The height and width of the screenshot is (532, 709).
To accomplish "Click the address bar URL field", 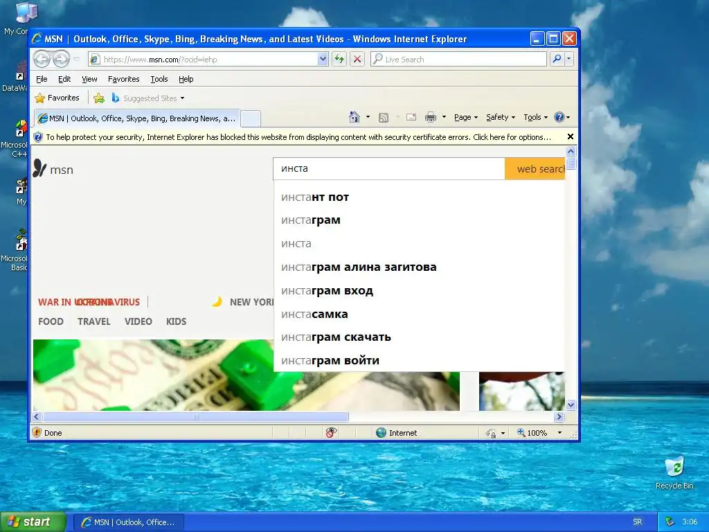I will pos(204,60).
